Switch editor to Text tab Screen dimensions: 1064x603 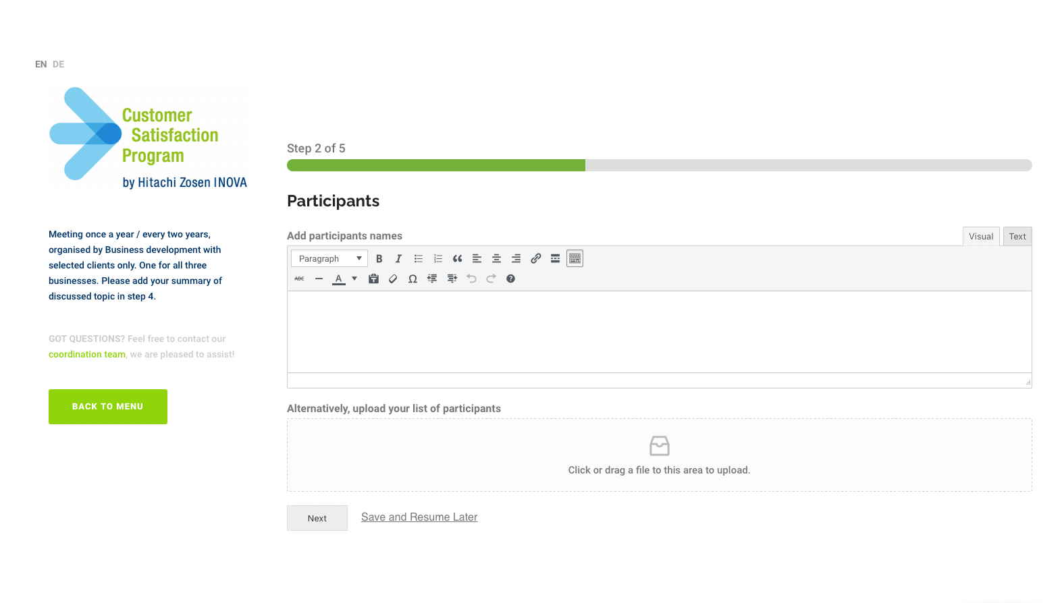(1017, 237)
